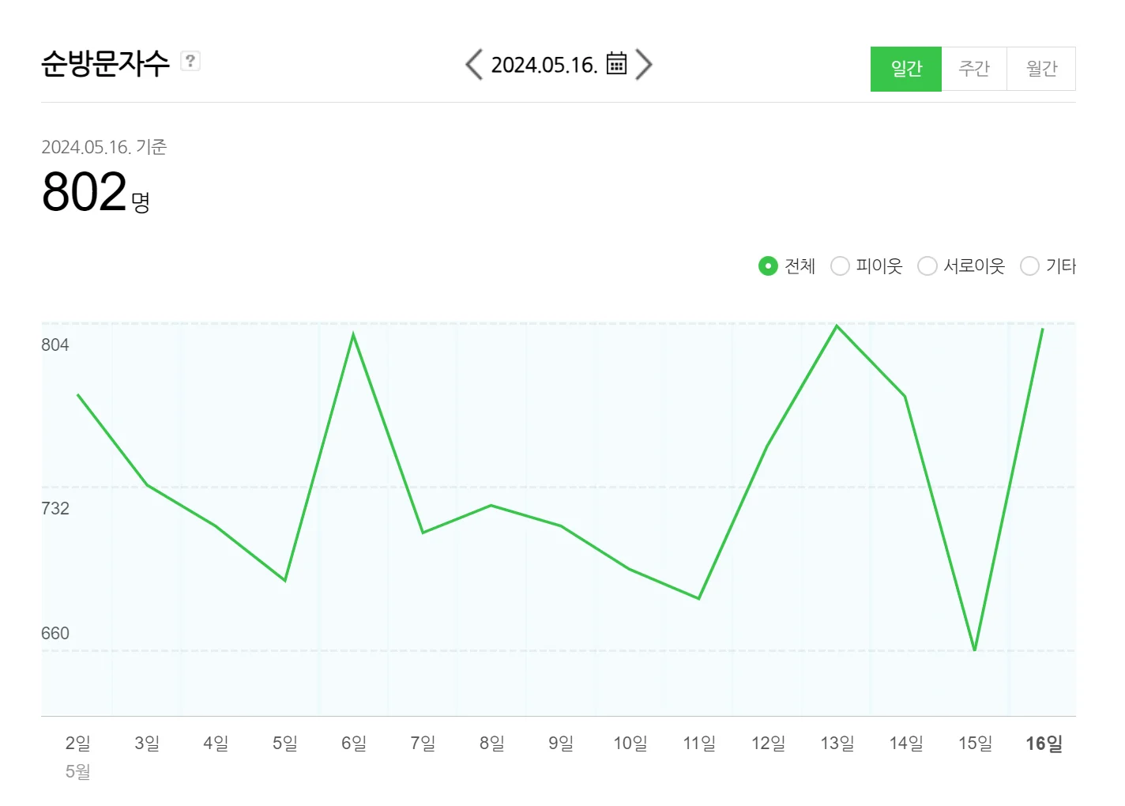Open the calendar date picker icon

click(616, 63)
